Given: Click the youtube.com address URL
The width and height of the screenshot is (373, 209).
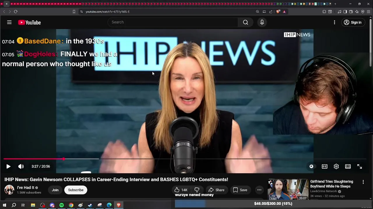Looking at the screenshot, I should [108, 12].
